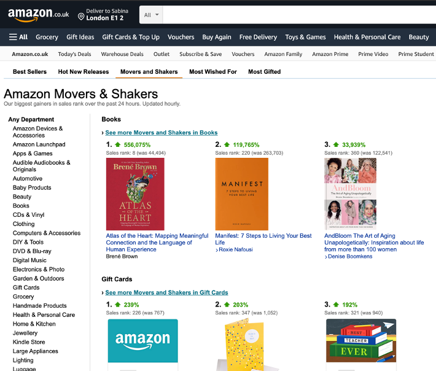Open Vouchers in the dark navigation bar
Screen dimensions: 436x371
pyautogui.click(x=181, y=37)
